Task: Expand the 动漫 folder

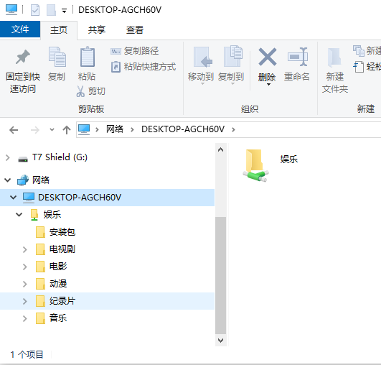Action: click(x=24, y=285)
